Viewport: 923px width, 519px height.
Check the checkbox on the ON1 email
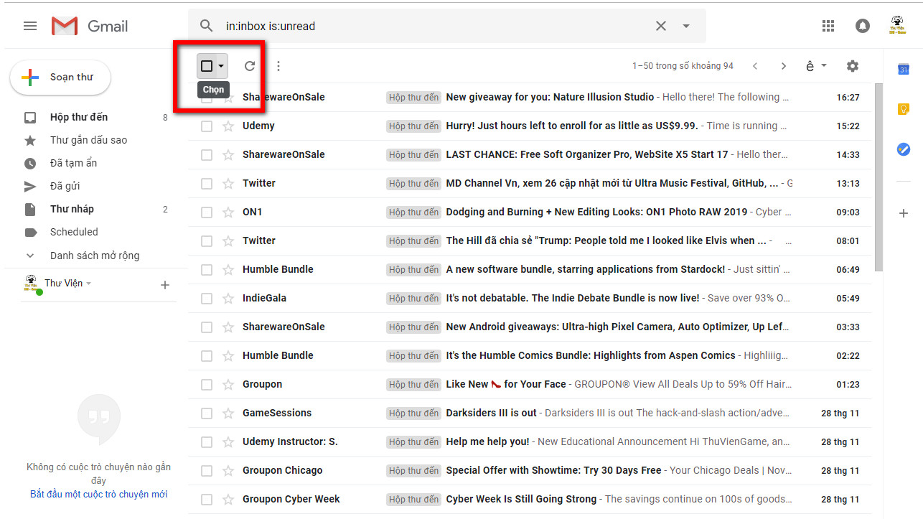tap(207, 212)
